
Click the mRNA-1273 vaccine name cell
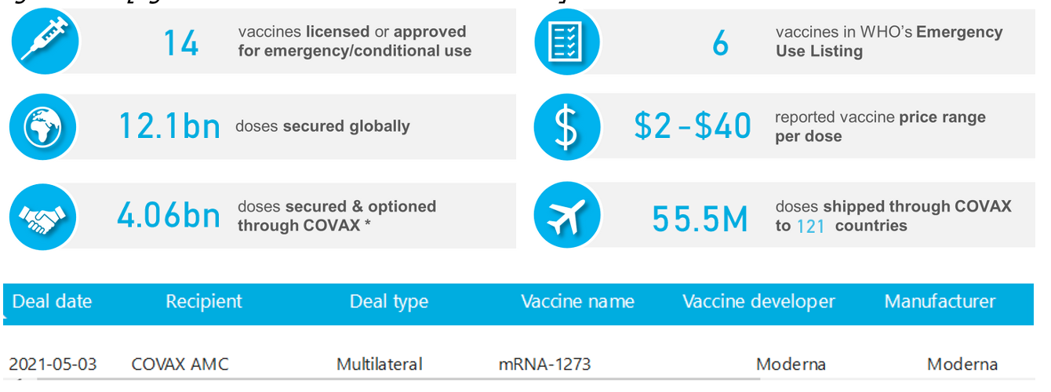pyautogui.click(x=544, y=365)
